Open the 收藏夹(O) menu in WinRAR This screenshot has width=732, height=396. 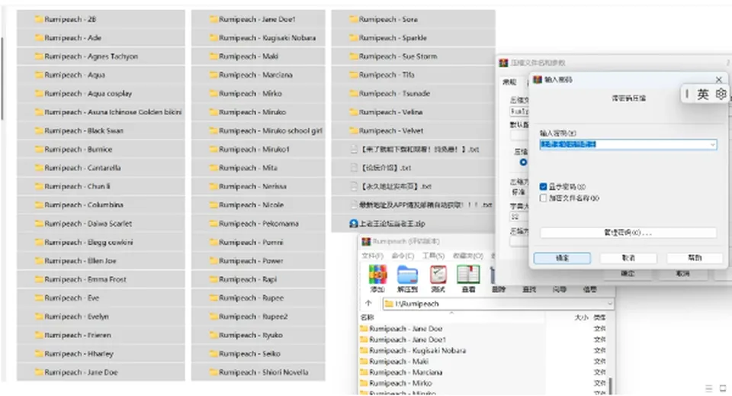(x=467, y=256)
